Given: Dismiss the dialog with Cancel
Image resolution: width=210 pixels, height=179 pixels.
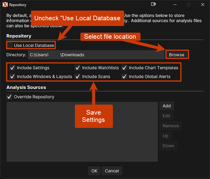Looking at the screenshot, I should [112, 171].
